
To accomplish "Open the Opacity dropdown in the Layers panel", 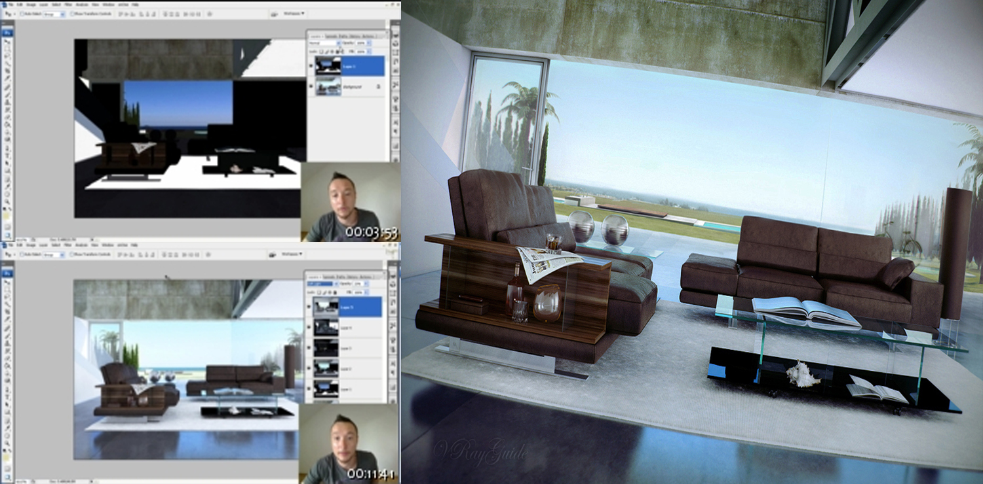I will 369,43.
